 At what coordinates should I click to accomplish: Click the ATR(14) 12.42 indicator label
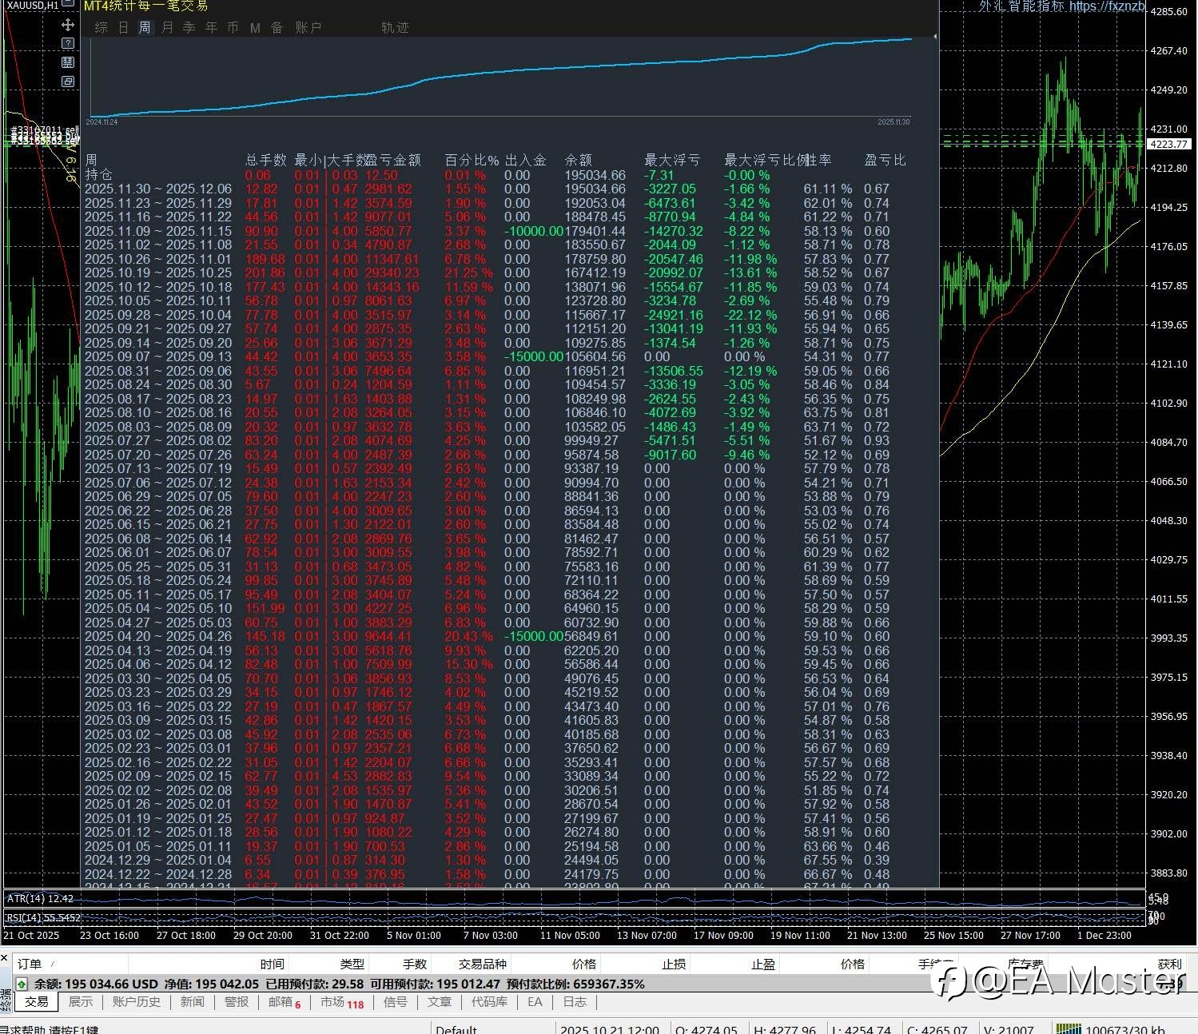(40, 899)
